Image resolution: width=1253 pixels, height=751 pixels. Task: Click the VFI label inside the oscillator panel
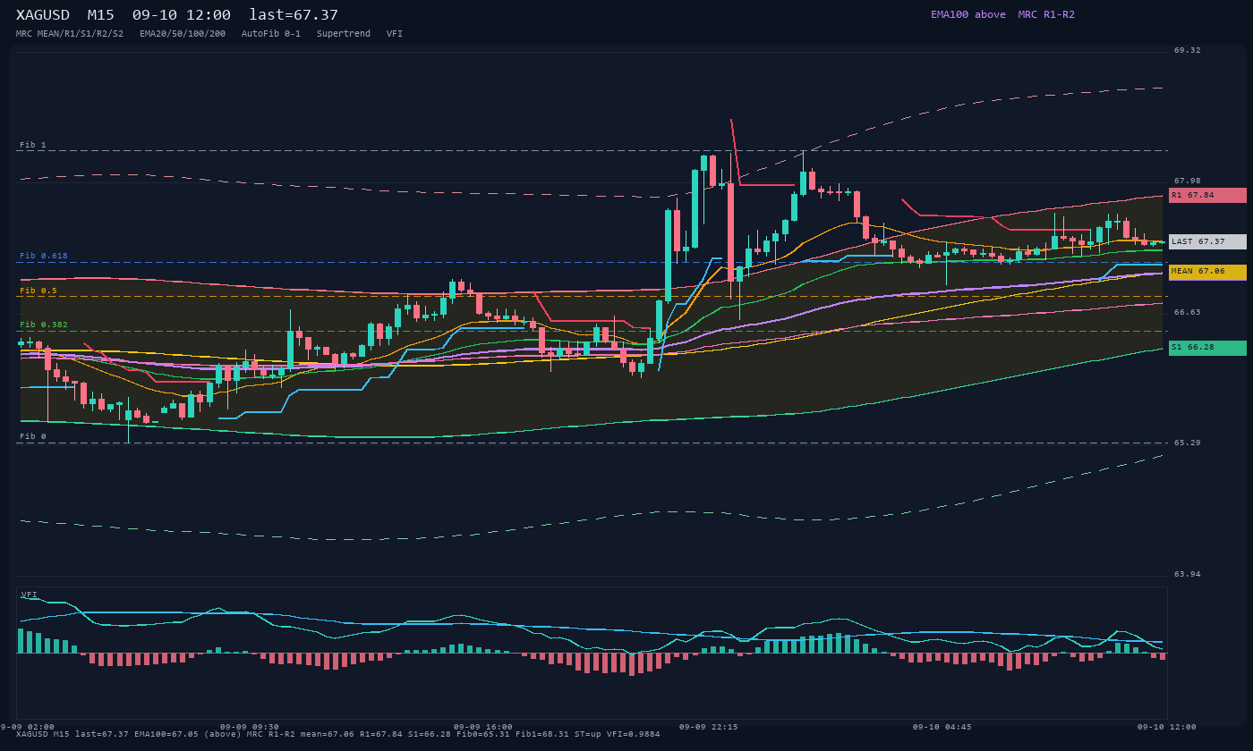tap(30, 595)
